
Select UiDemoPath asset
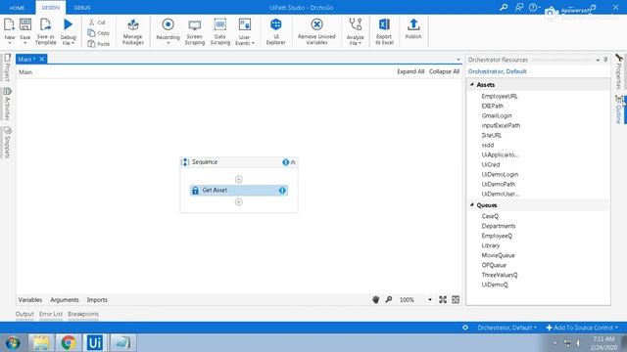pyautogui.click(x=499, y=185)
